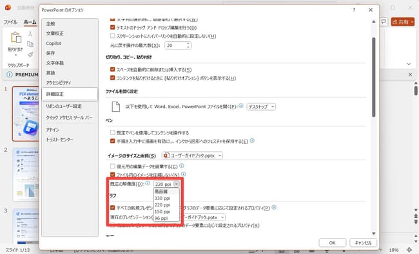
Task: Click the Copy icon in ribbon
Action: point(30,44)
